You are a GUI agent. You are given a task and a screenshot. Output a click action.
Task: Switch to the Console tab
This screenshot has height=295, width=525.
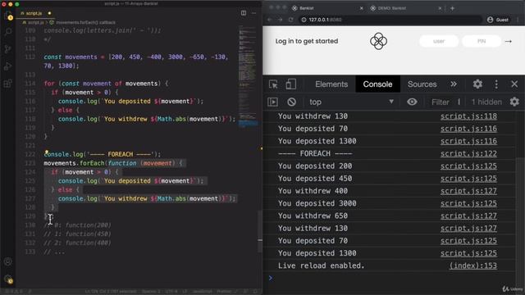(377, 84)
